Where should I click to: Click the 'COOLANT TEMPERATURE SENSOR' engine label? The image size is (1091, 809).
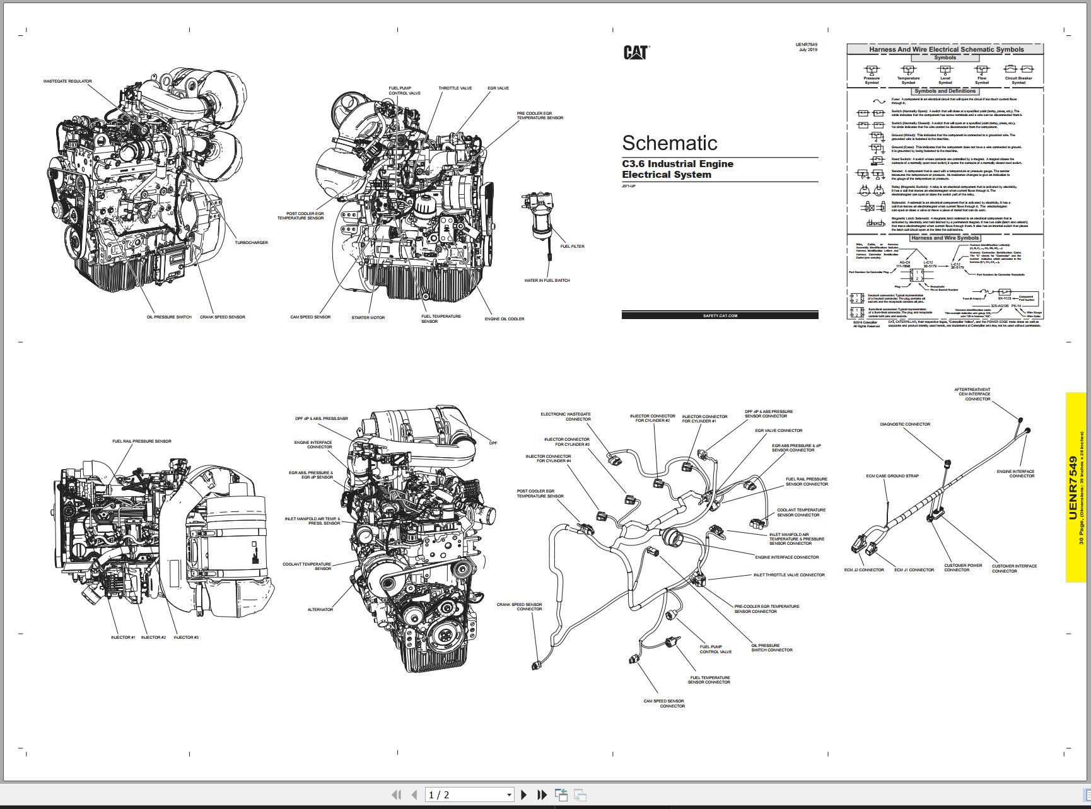click(307, 567)
